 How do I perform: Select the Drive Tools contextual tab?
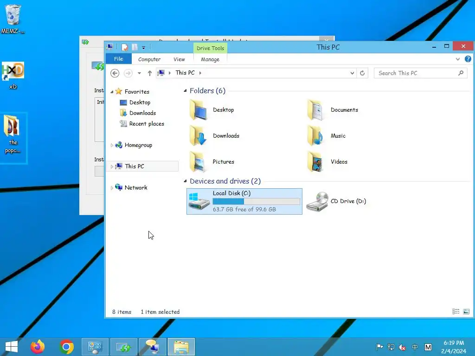210,48
